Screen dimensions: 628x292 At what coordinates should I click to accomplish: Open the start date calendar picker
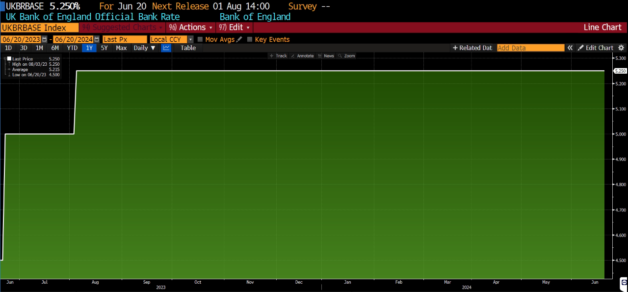[45, 39]
